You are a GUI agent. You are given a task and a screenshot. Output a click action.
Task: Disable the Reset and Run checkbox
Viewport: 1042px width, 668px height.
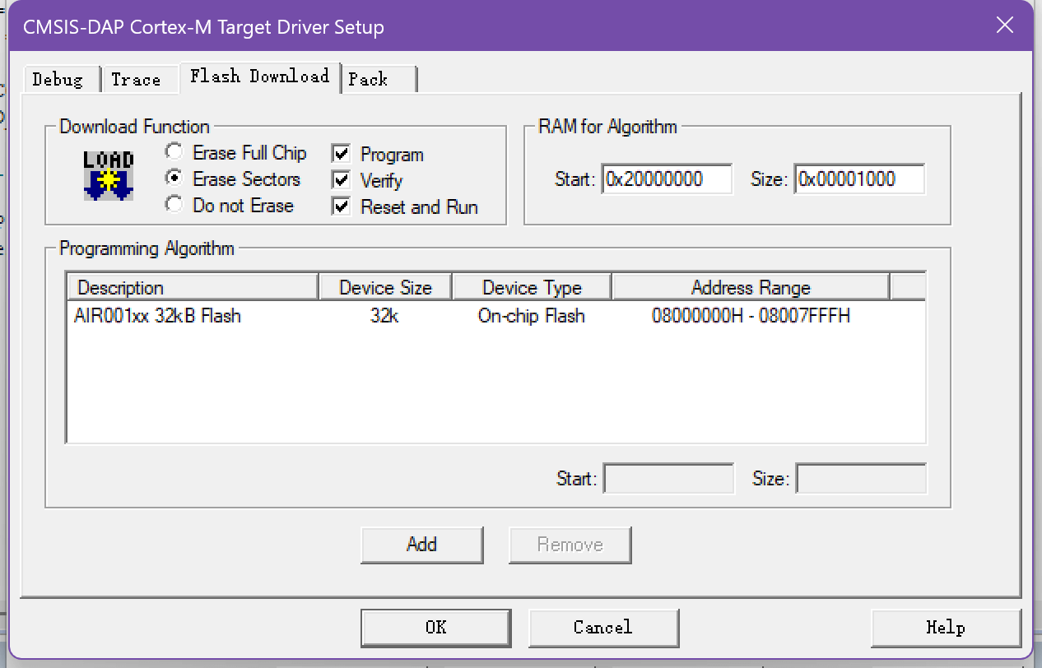pos(342,206)
